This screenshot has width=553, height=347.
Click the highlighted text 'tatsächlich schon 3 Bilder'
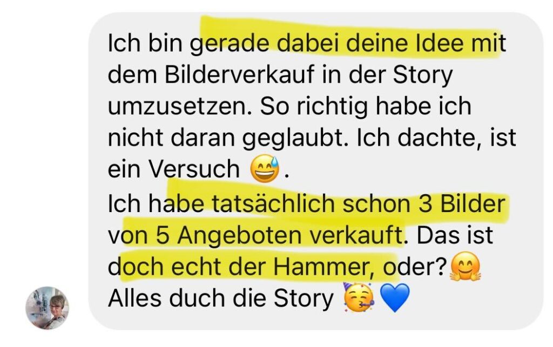coord(359,204)
